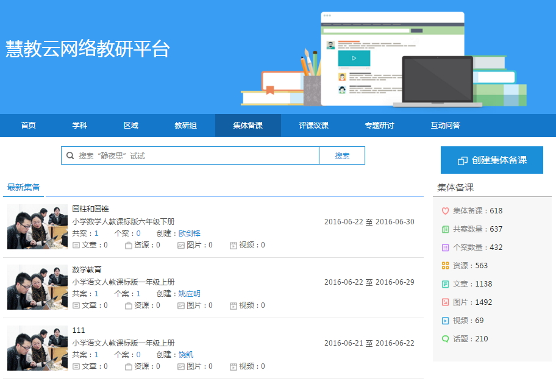Open the 教研组 navigation item
Screen dimensions: 556x381
tap(185, 126)
